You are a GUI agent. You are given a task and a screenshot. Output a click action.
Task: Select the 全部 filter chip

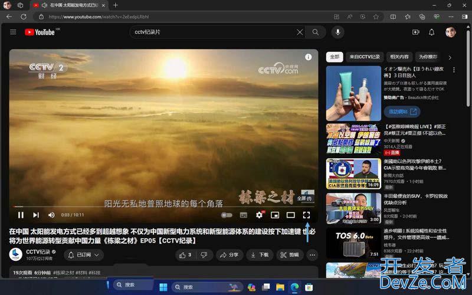tap(335, 57)
